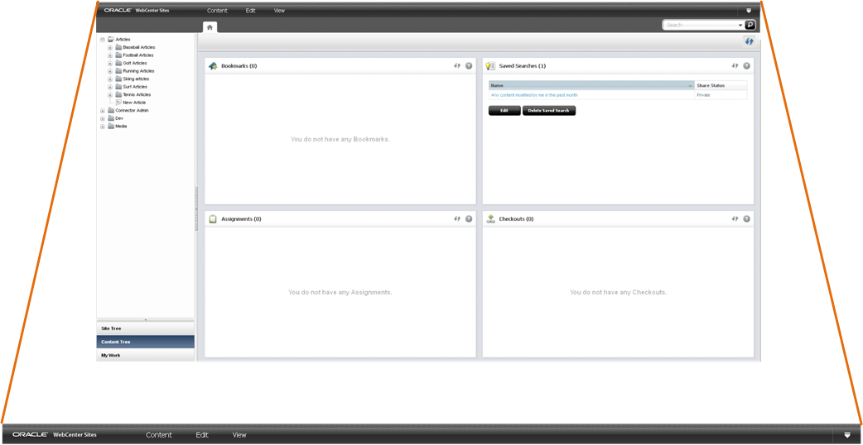This screenshot has height=445, width=863.
Task: Sort by the Name column header
Action: click(x=591, y=86)
